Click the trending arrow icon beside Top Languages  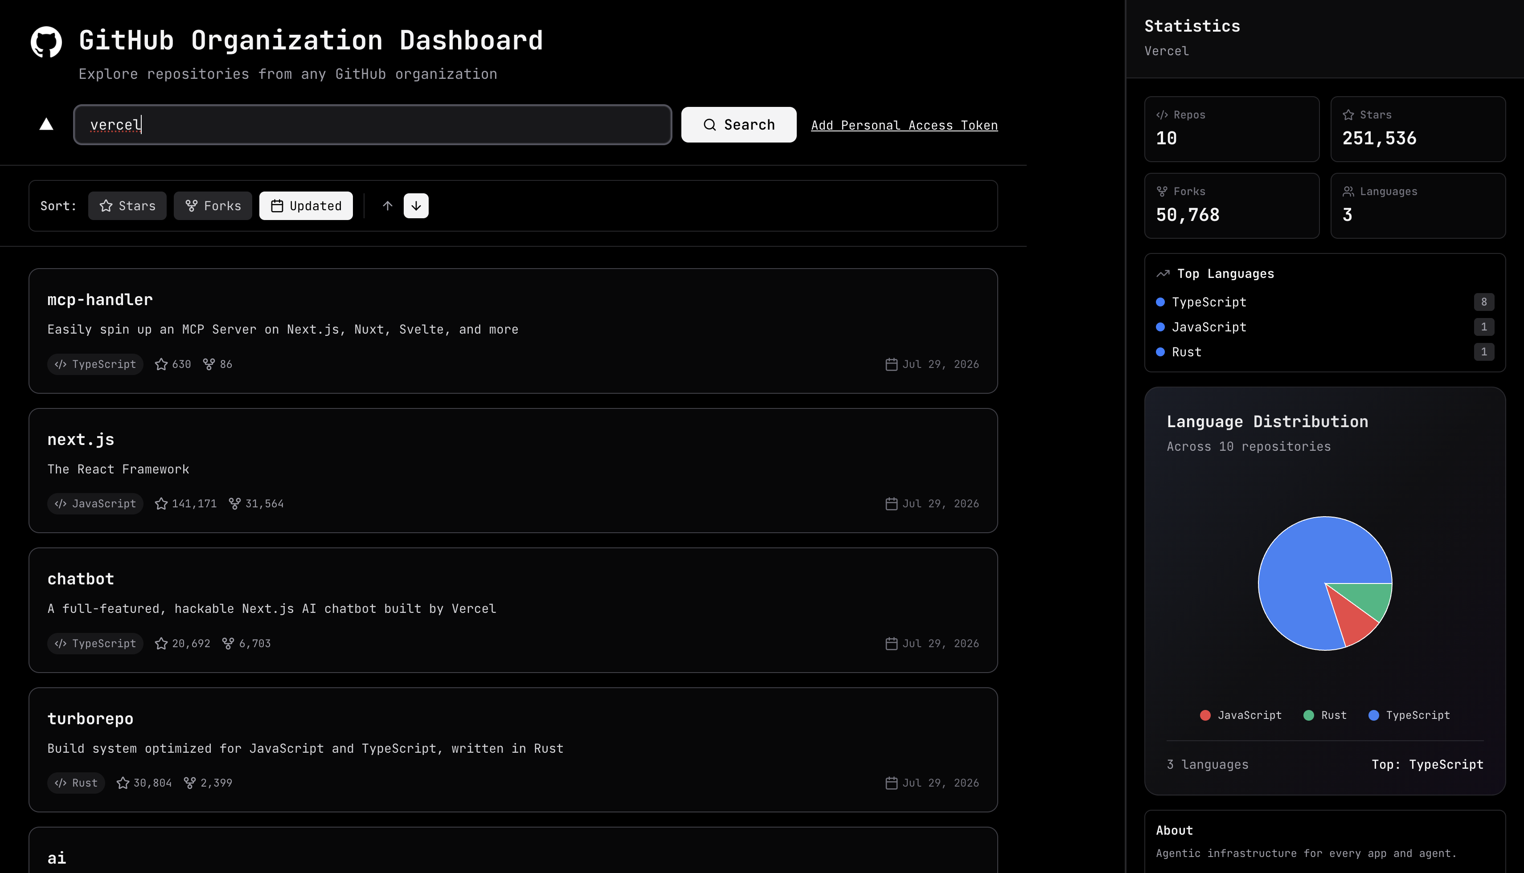(1163, 273)
